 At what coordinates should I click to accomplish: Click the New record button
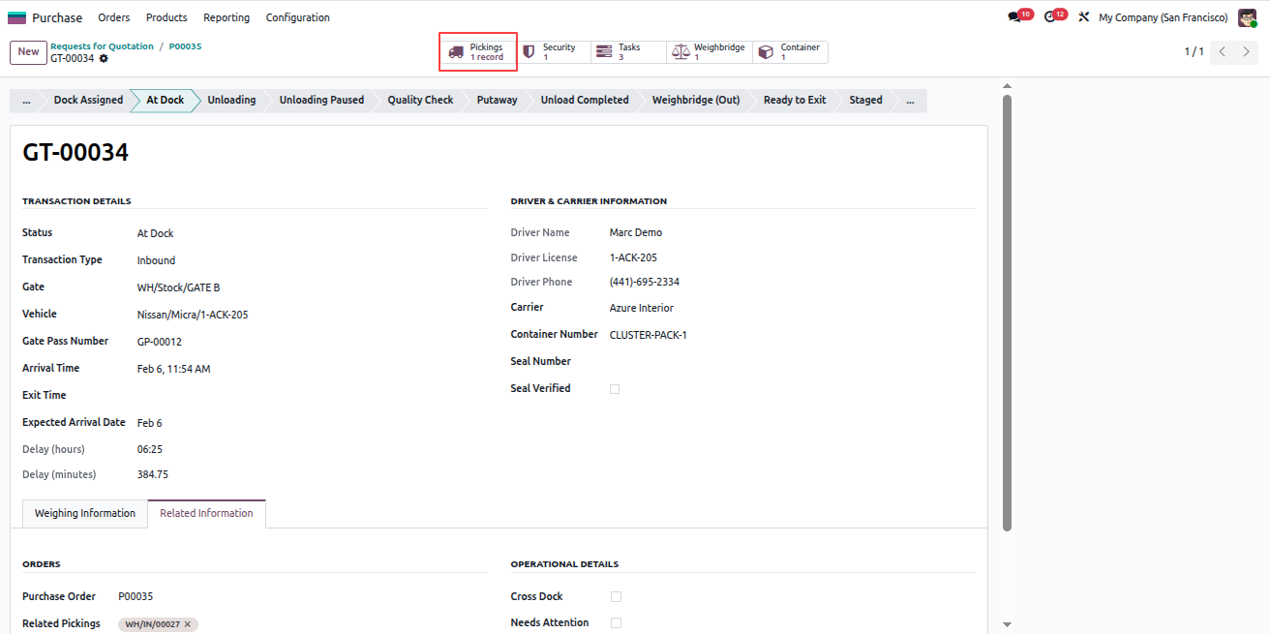coord(28,52)
